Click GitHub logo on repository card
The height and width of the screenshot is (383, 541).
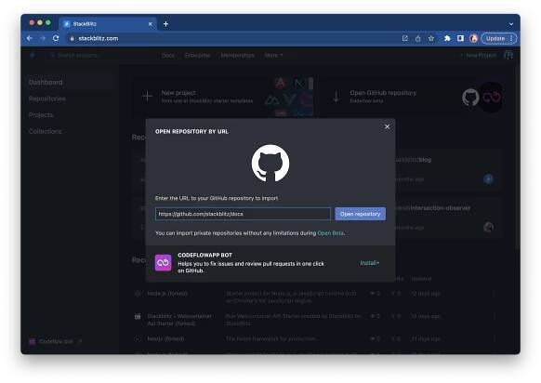pyautogui.click(x=470, y=97)
